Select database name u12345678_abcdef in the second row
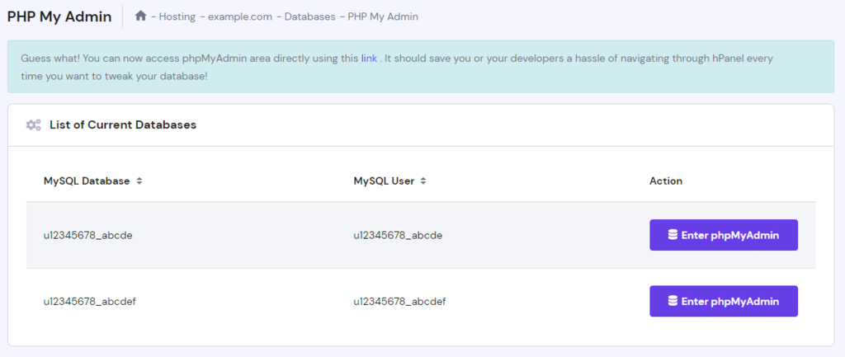 tap(90, 301)
